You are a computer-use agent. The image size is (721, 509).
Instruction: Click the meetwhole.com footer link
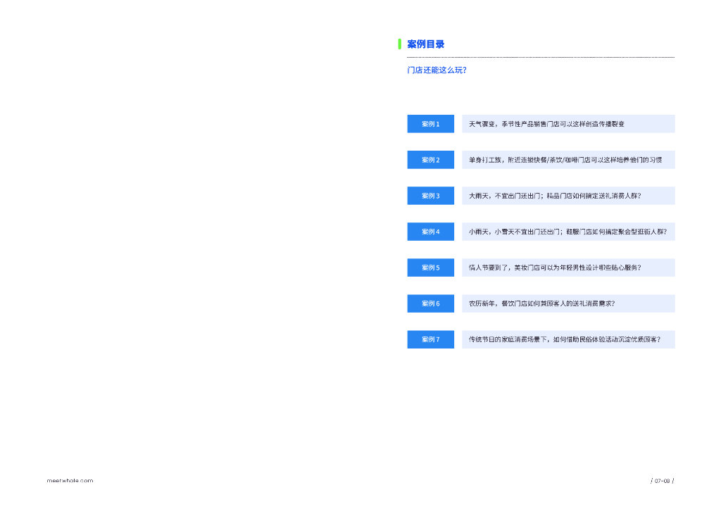pyautogui.click(x=70, y=481)
